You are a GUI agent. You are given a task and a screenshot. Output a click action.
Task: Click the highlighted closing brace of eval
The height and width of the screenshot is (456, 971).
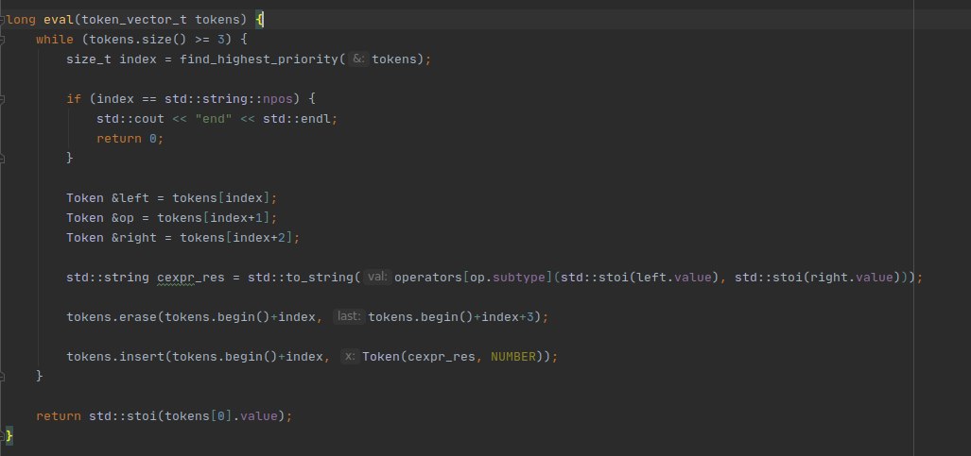(9, 435)
